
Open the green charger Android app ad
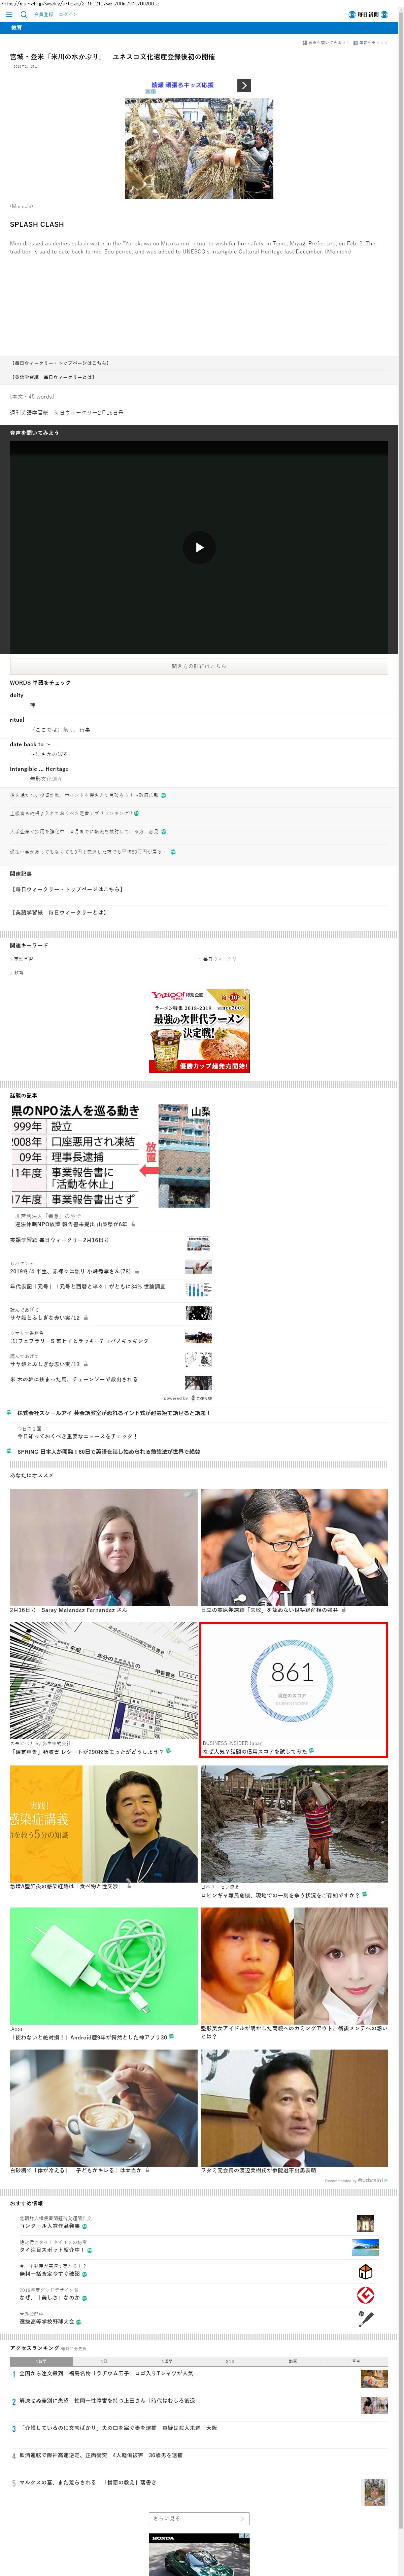click(104, 1966)
